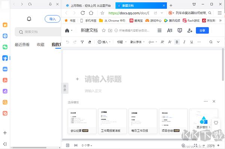Viewport: 225px width, 149px height.
Task: Add a sidebar app with plus icon
Action: coord(5,133)
